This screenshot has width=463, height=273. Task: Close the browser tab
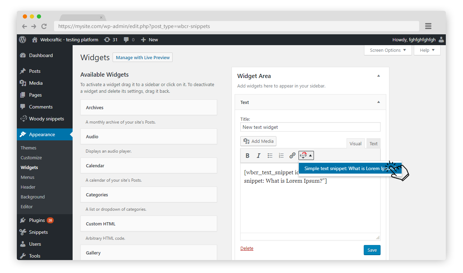click(101, 17)
